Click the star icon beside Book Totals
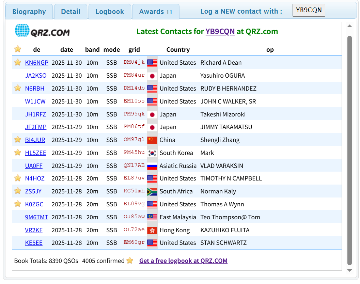Viewport: 360px width, 284px height. click(x=130, y=261)
